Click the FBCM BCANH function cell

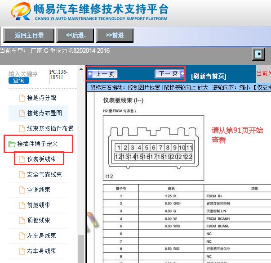coord(237,219)
